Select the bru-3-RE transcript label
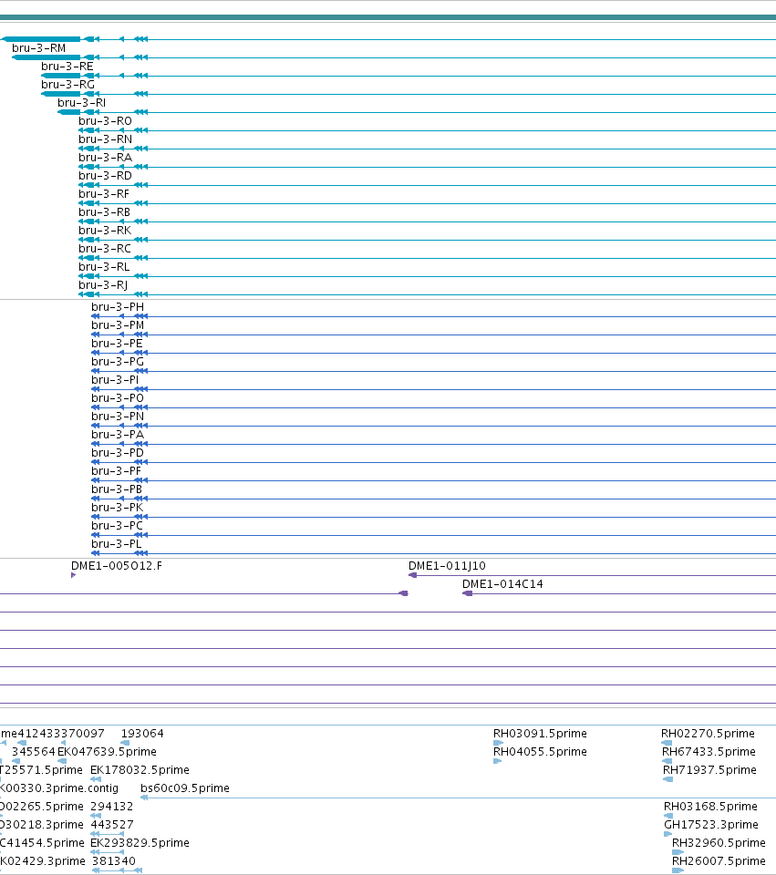The height and width of the screenshot is (875, 776). point(67,67)
